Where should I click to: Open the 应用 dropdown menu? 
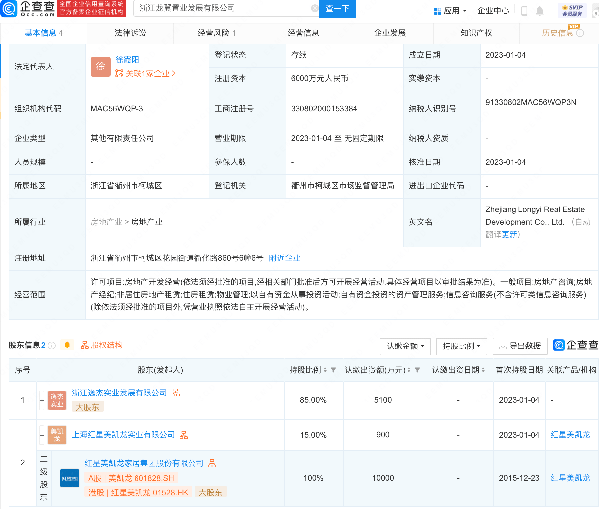pos(451,11)
